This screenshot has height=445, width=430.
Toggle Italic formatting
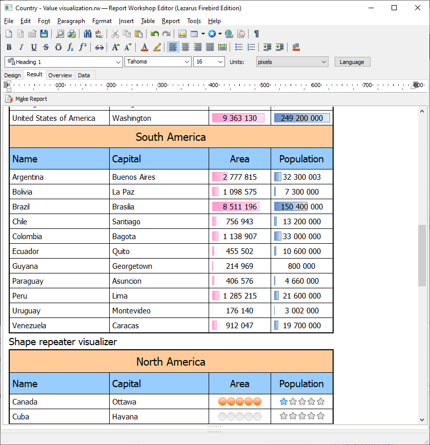(x=21, y=47)
